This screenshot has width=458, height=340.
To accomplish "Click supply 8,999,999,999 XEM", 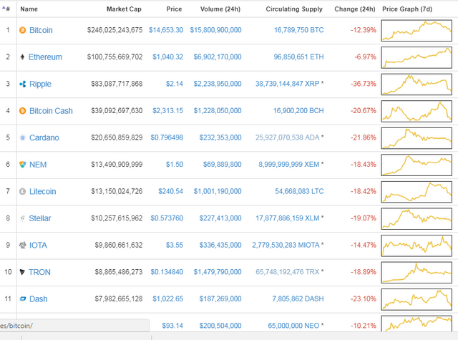I will 289,164.
